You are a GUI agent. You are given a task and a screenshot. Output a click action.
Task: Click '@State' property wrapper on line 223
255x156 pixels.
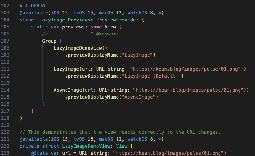pos(39,153)
